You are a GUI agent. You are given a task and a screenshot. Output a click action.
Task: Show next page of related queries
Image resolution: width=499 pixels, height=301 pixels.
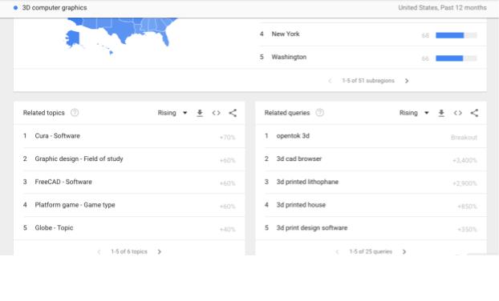(404, 252)
